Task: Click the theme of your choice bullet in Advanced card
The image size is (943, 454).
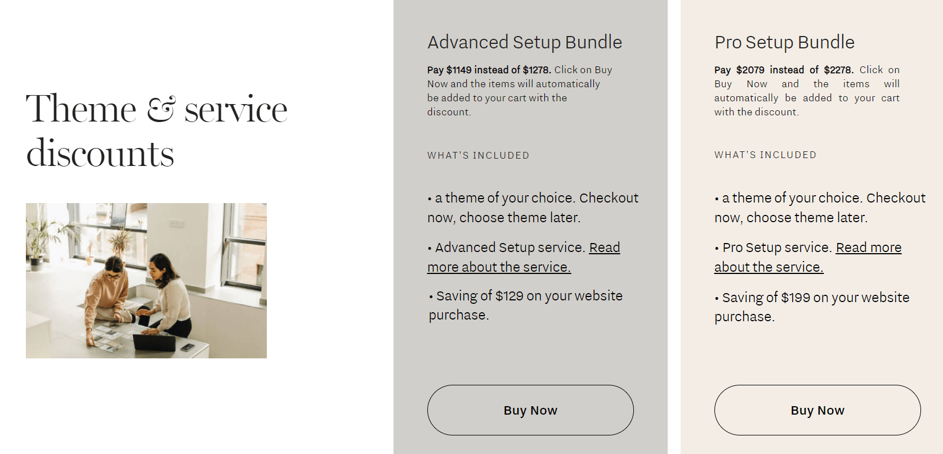Action: coord(533,208)
